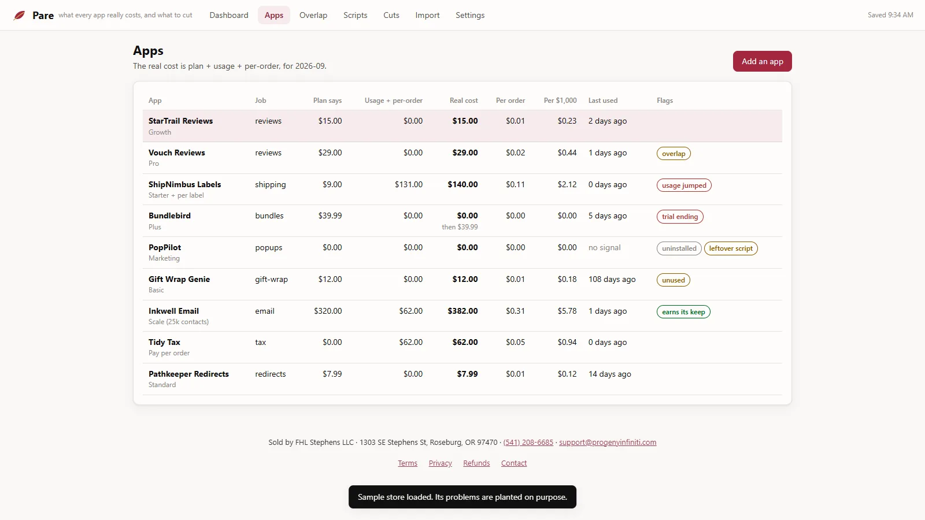Call the (541) 208-6685 phone link
The height and width of the screenshot is (520, 925).
click(528, 443)
